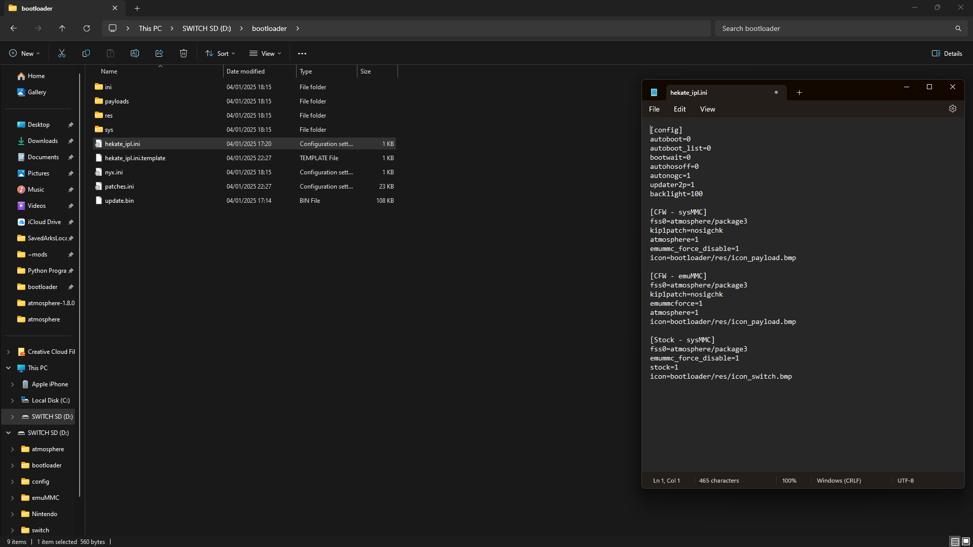973x547 pixels.
Task: Open Notepad settings gear
Action: point(953,108)
